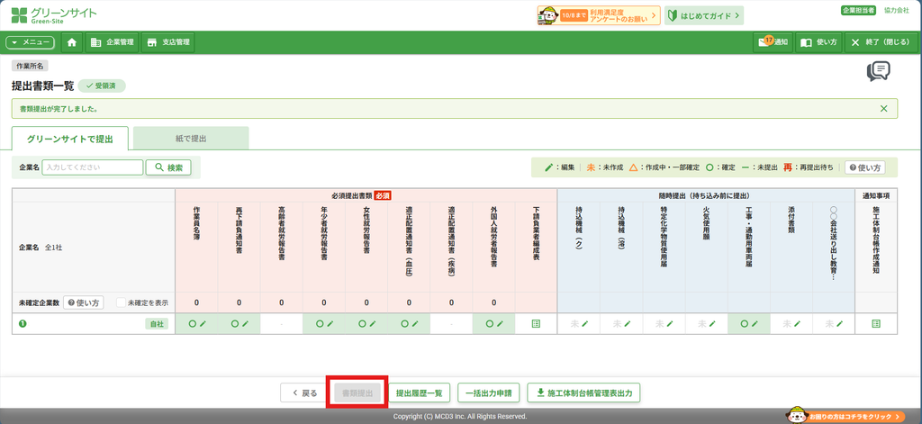
Task: Switch to 紙で提出 tab
Action: pos(191,139)
